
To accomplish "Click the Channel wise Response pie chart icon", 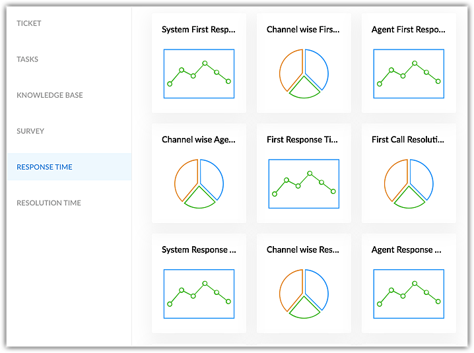I will [304, 294].
